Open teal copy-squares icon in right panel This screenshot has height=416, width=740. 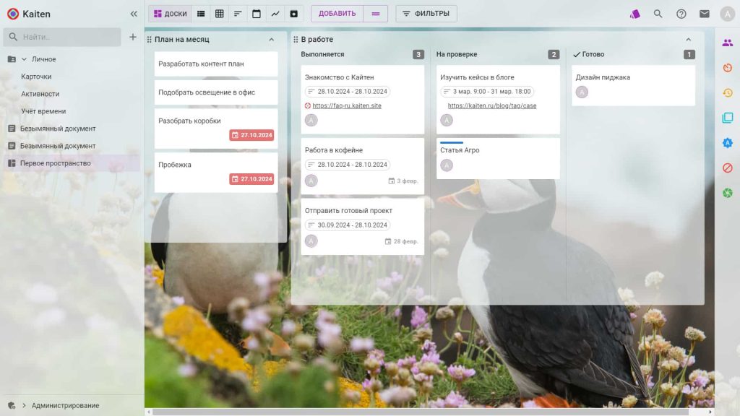727,118
